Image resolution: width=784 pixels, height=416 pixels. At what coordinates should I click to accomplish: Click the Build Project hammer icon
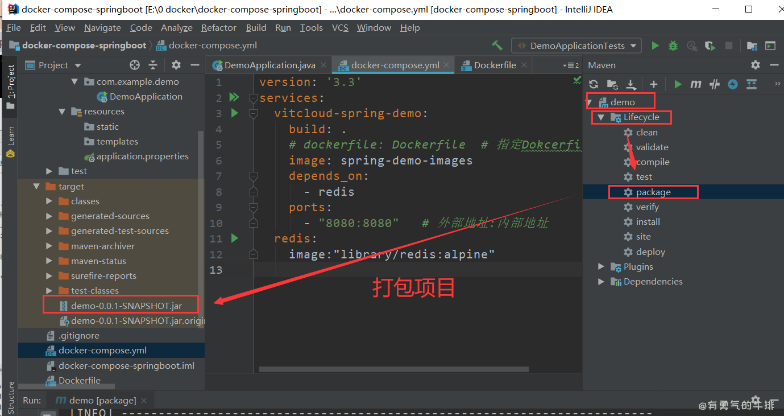pos(497,46)
